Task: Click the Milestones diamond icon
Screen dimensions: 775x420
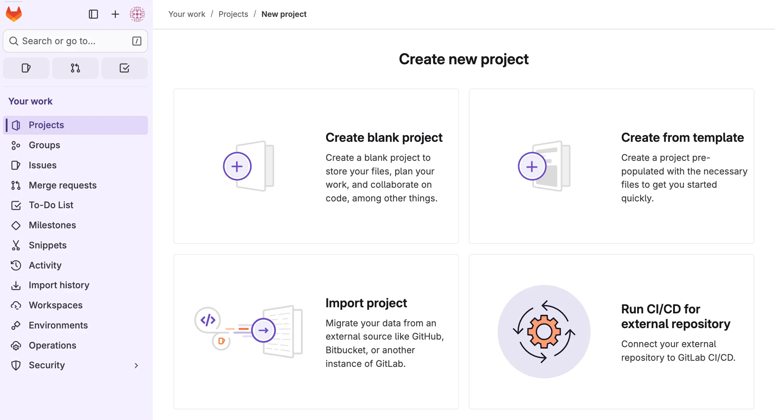Action: pos(16,225)
